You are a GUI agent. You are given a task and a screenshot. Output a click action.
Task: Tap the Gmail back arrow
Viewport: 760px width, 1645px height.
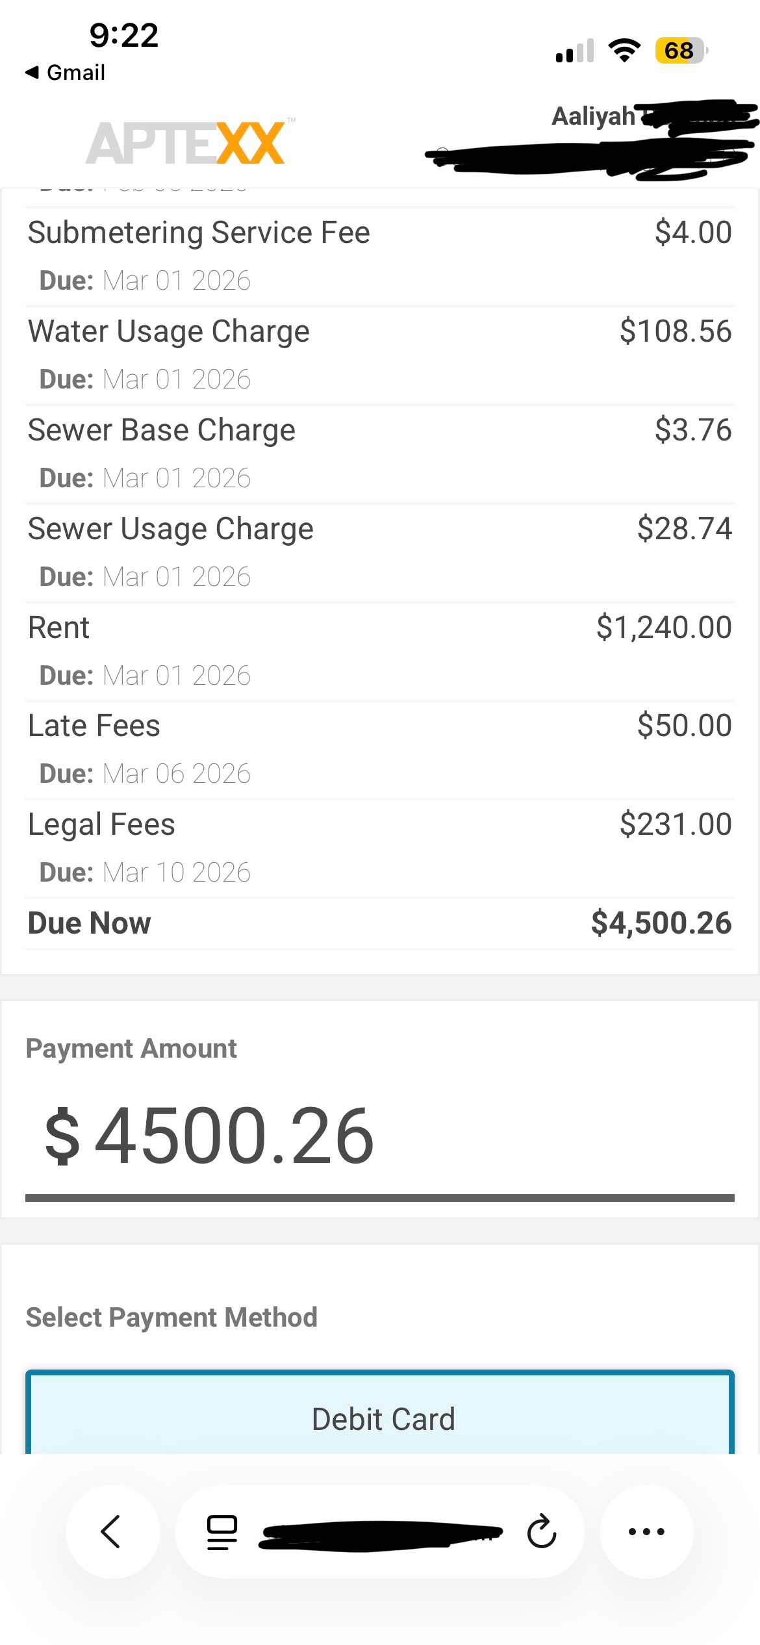click(64, 72)
